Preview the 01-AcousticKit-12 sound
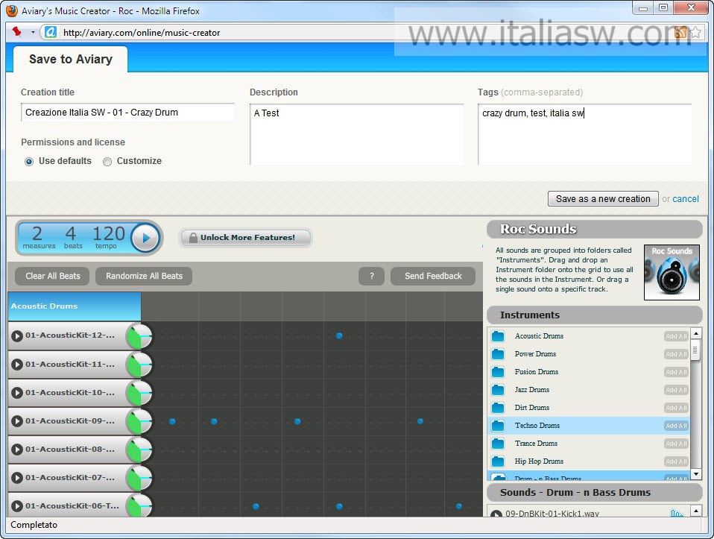 (x=17, y=336)
